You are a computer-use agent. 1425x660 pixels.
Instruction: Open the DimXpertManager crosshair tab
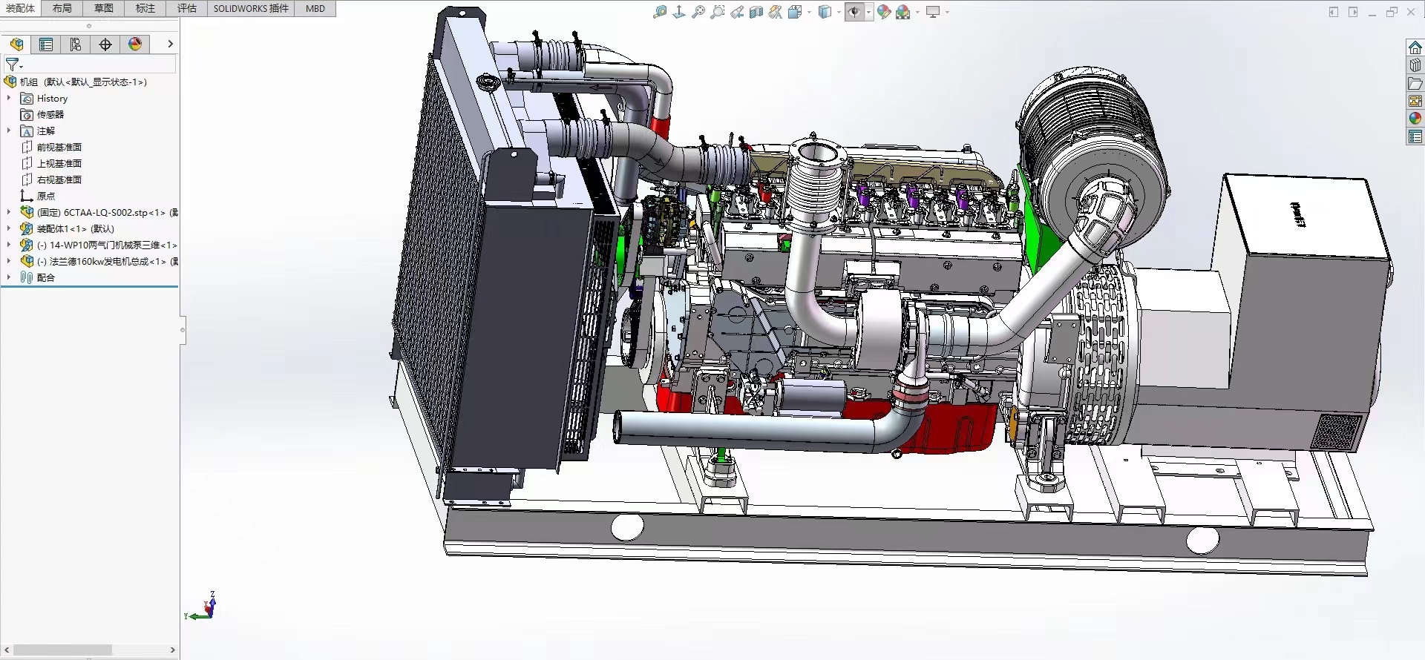(x=105, y=44)
